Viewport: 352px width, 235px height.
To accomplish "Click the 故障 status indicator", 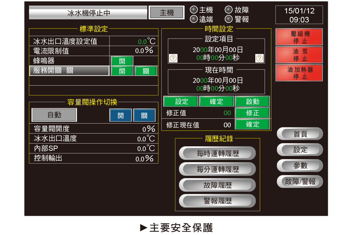I will pos(229,10).
